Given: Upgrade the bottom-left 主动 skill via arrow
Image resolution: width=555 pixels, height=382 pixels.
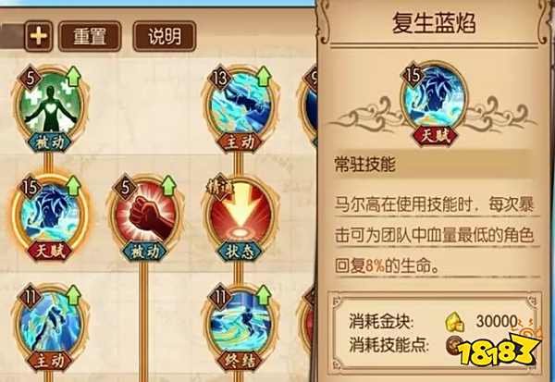Looking at the screenshot, I should (x=74, y=295).
